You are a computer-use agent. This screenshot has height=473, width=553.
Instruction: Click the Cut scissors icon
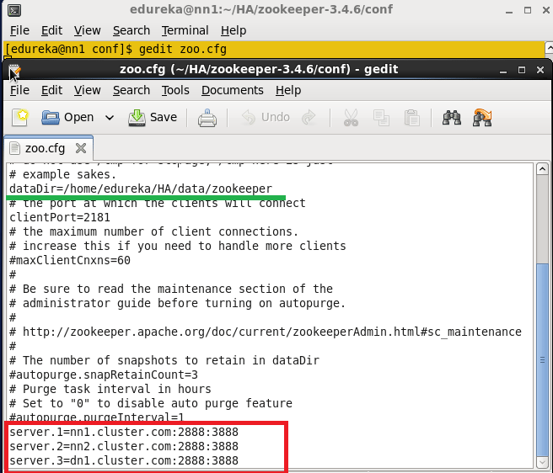(x=352, y=117)
